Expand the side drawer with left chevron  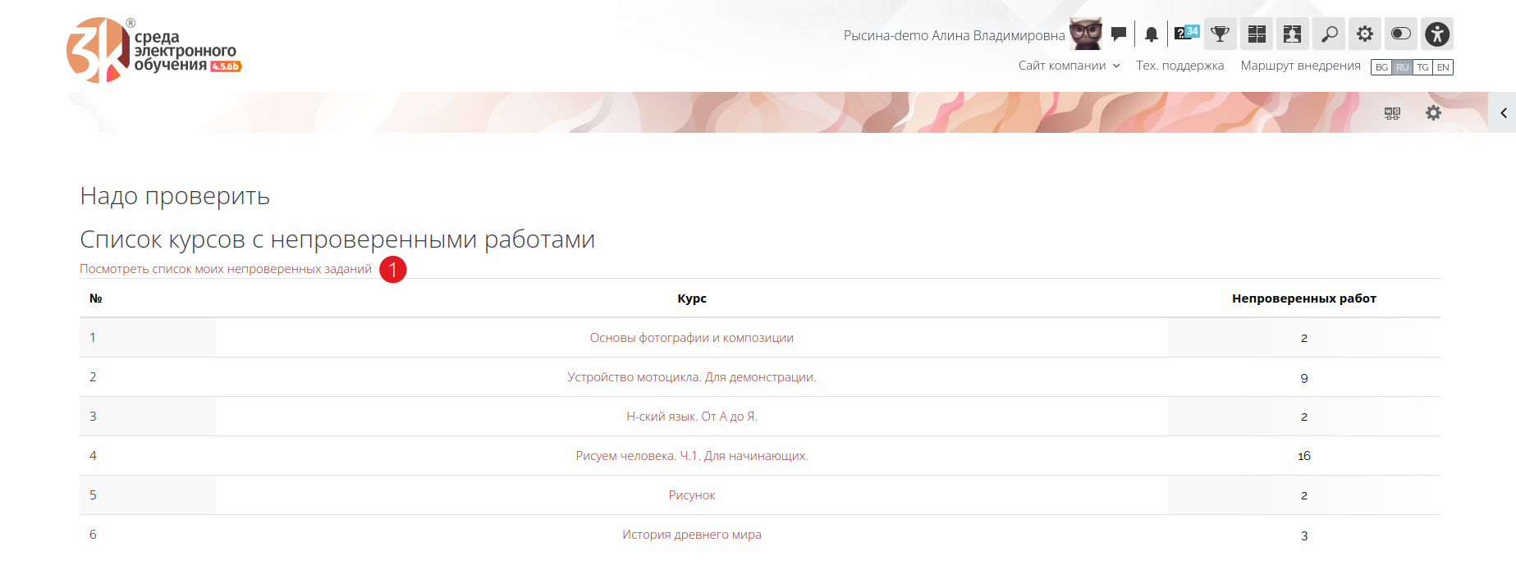1503,113
